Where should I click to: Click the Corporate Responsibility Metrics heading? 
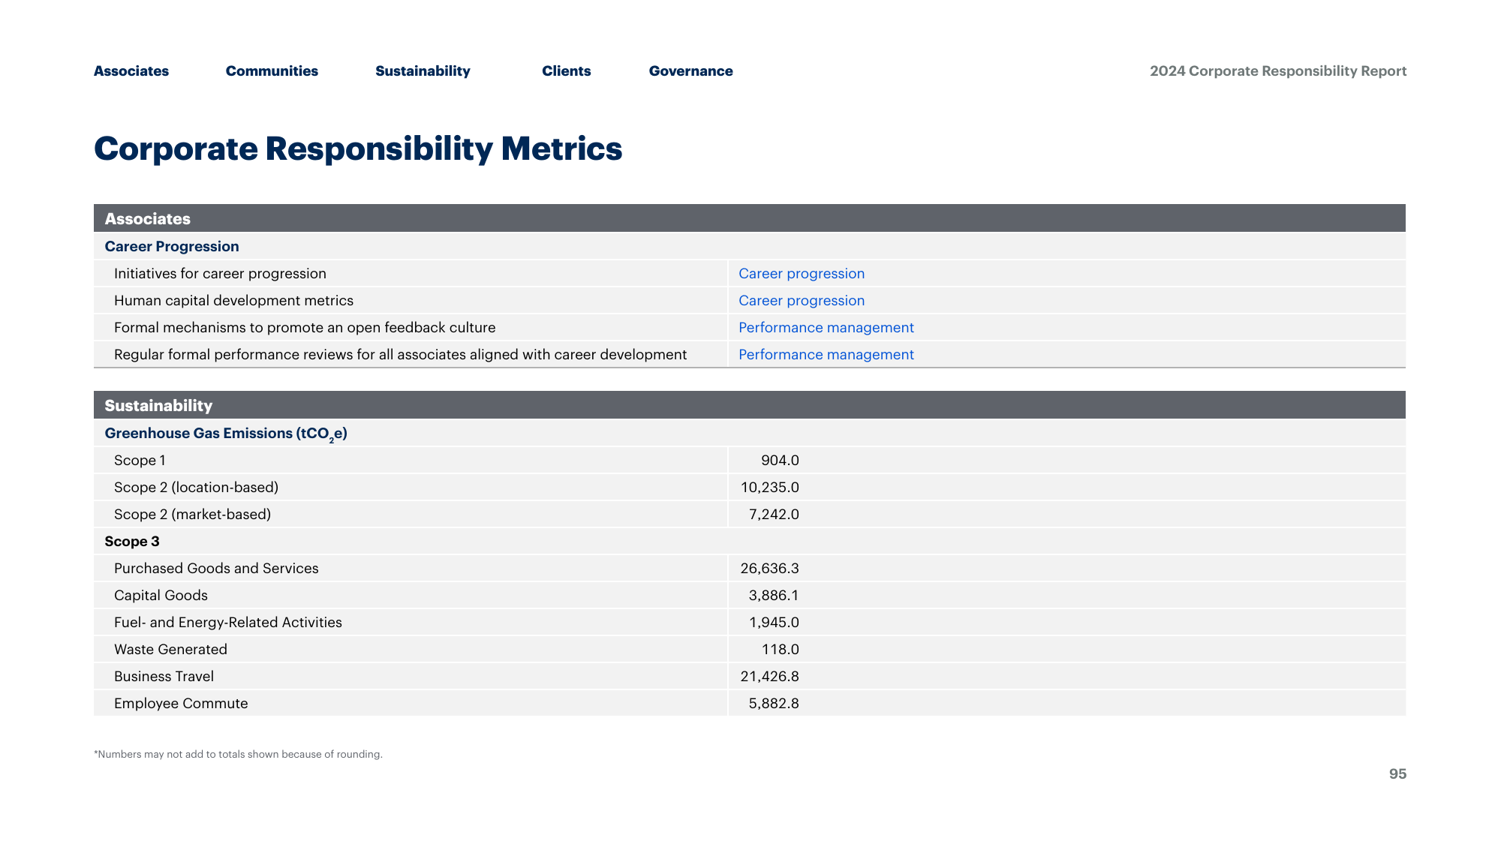click(x=358, y=149)
